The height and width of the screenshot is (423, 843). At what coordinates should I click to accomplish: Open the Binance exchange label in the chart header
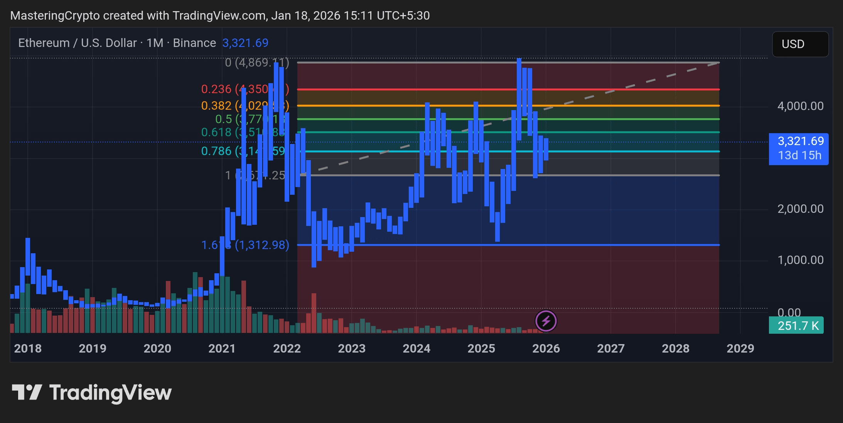click(x=194, y=43)
